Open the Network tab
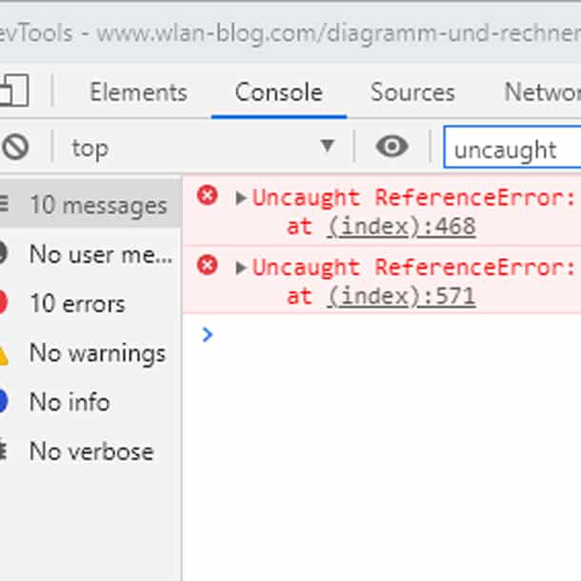This screenshot has height=581, width=581. (543, 91)
